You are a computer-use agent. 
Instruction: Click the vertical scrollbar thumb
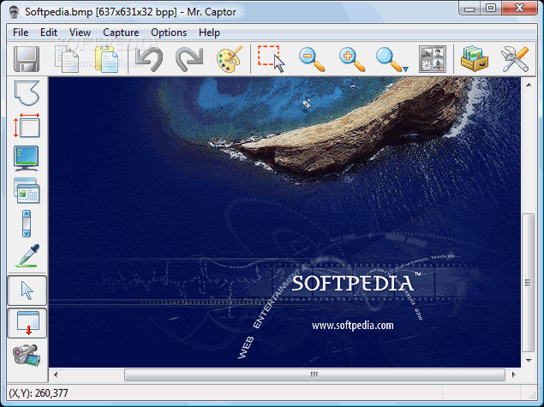coord(528,283)
